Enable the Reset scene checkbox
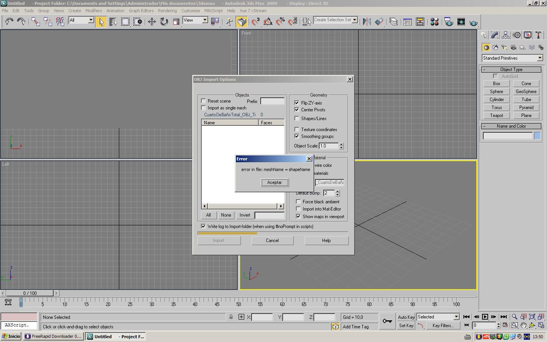Viewport: 547px width, 342px height. (204, 101)
